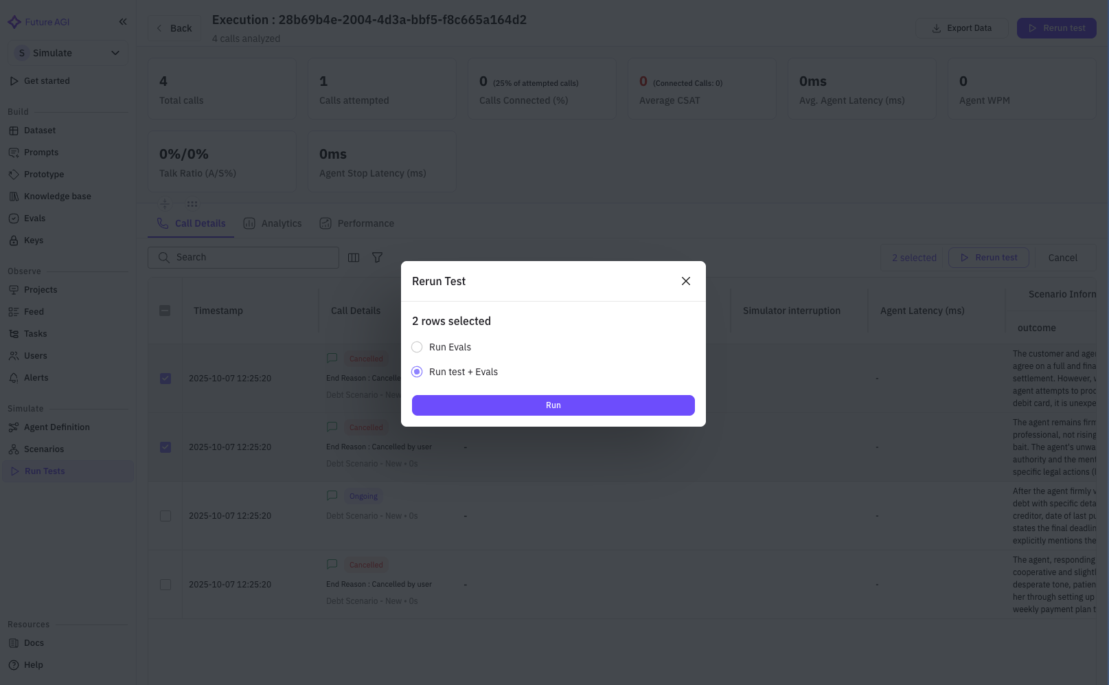The height and width of the screenshot is (685, 1109).
Task: Click the Agent Definition icon
Action: tap(14, 427)
